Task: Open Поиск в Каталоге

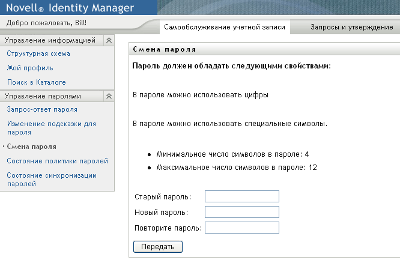Action: [36, 82]
